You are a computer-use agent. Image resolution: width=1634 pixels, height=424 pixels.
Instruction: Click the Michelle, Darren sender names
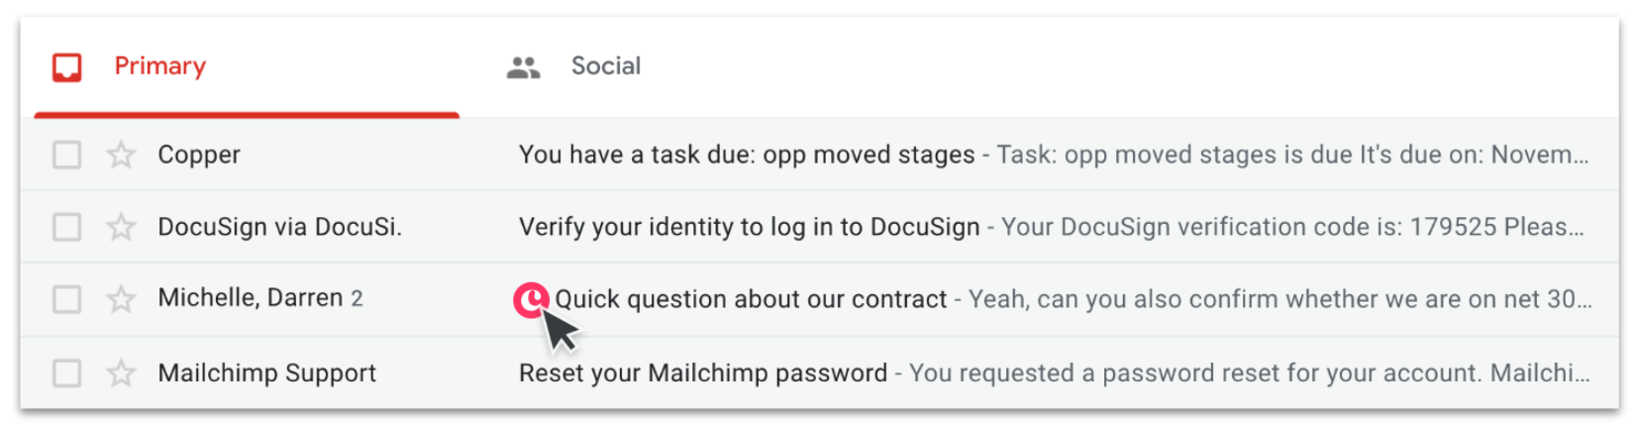click(x=251, y=298)
